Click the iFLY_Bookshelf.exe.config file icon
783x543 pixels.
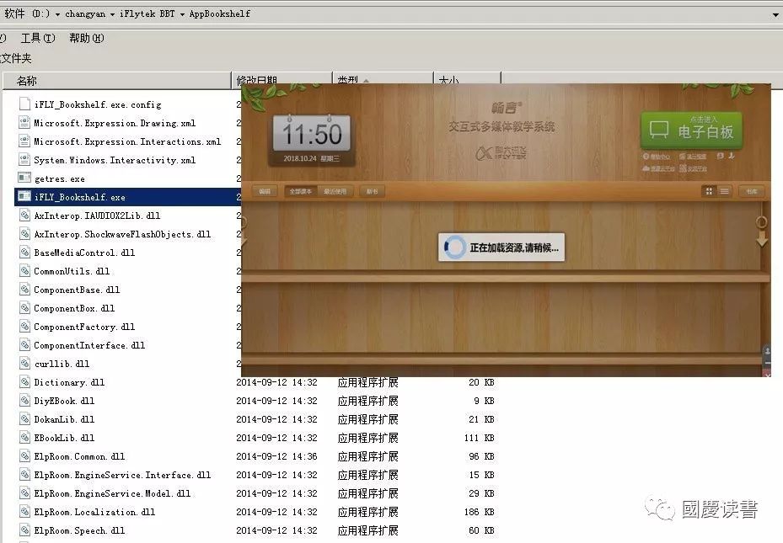pyautogui.click(x=24, y=104)
